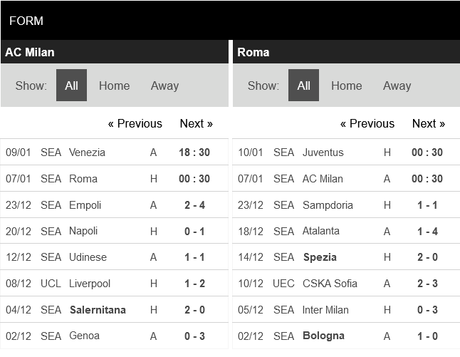Open the Liverpool UCL match row

click(90, 284)
